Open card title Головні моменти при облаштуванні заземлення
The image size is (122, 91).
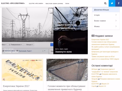click(x=67, y=88)
